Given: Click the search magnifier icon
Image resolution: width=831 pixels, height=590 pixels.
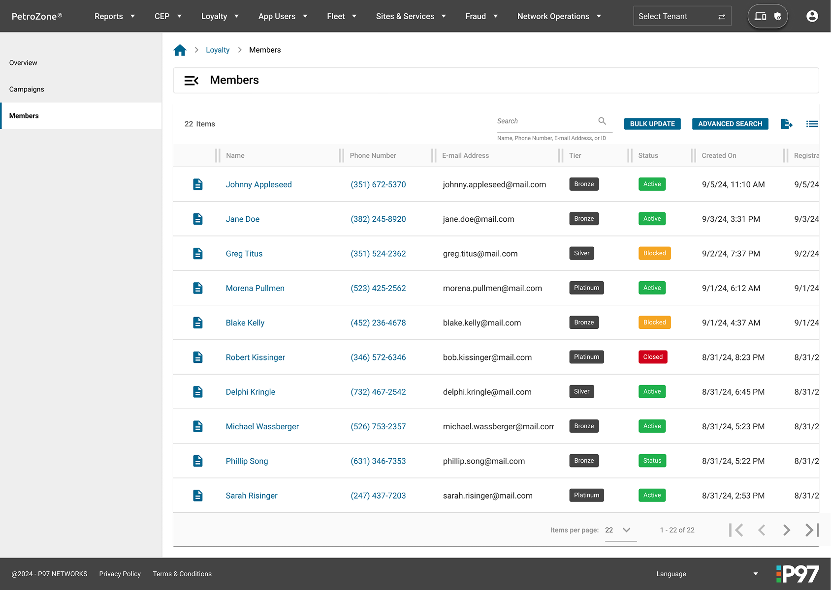Looking at the screenshot, I should 602,121.
